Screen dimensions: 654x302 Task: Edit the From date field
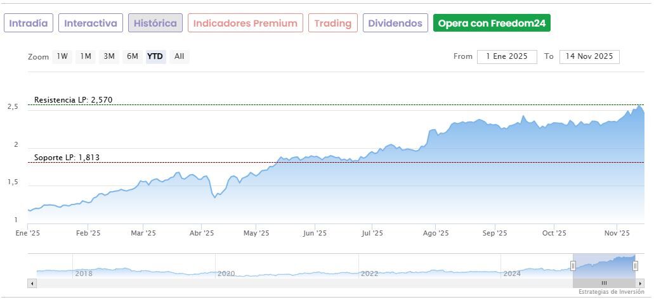pyautogui.click(x=507, y=56)
